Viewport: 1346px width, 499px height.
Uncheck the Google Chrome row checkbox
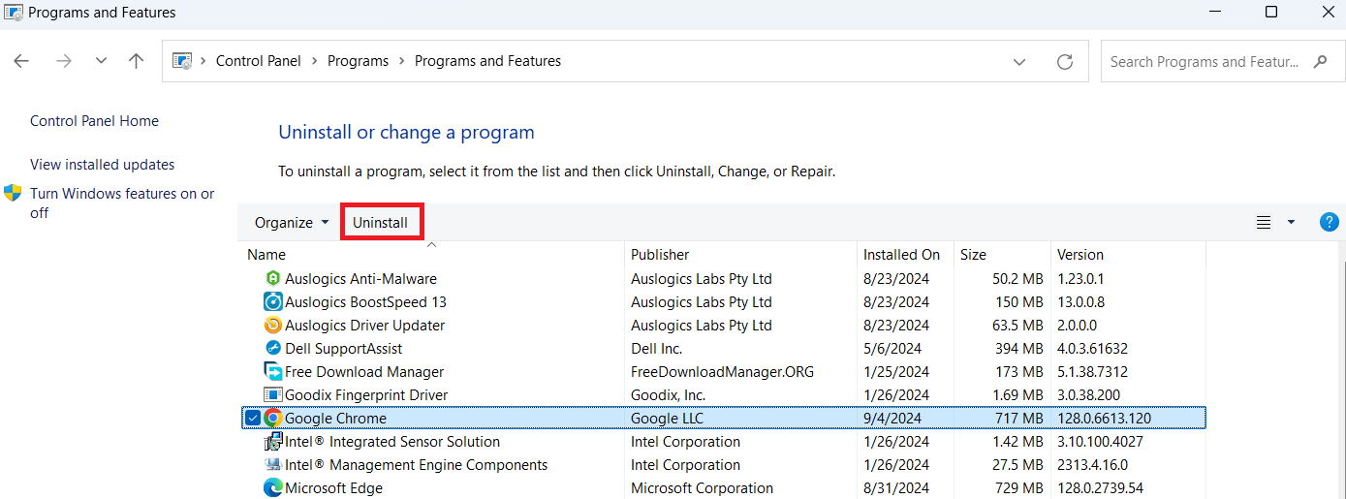pyautogui.click(x=252, y=419)
